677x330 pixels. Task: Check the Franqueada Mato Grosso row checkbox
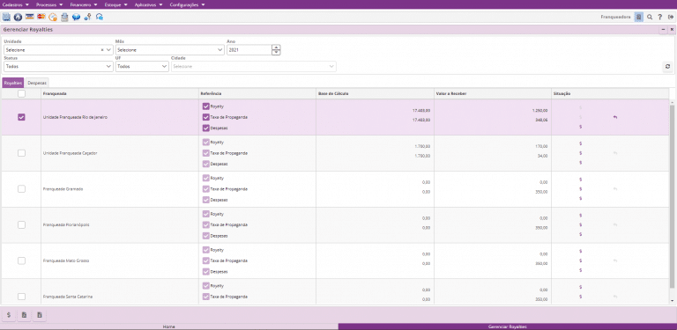coord(21,260)
